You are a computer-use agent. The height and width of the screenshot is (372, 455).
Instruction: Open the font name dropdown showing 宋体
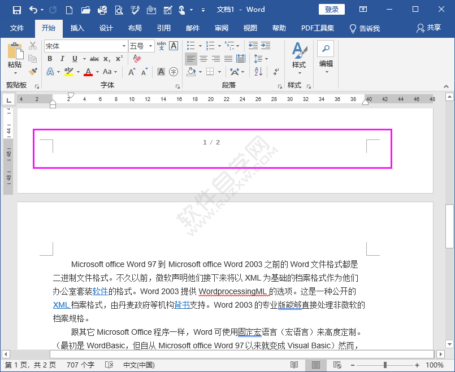(85, 46)
